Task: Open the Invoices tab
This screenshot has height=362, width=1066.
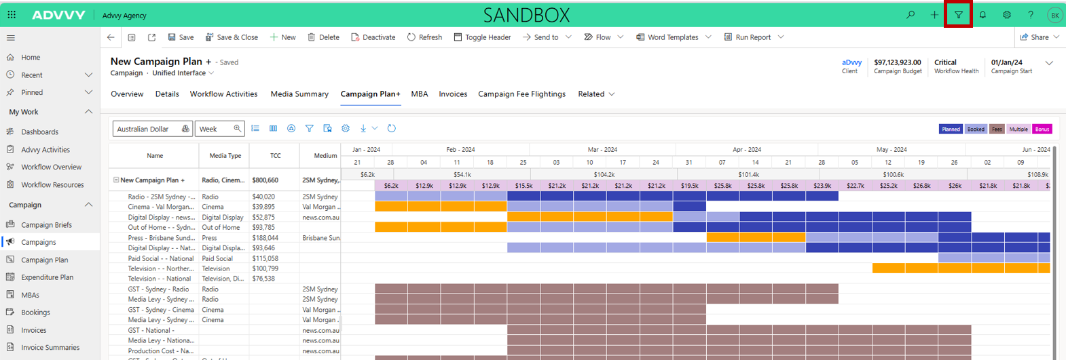Action: (453, 94)
